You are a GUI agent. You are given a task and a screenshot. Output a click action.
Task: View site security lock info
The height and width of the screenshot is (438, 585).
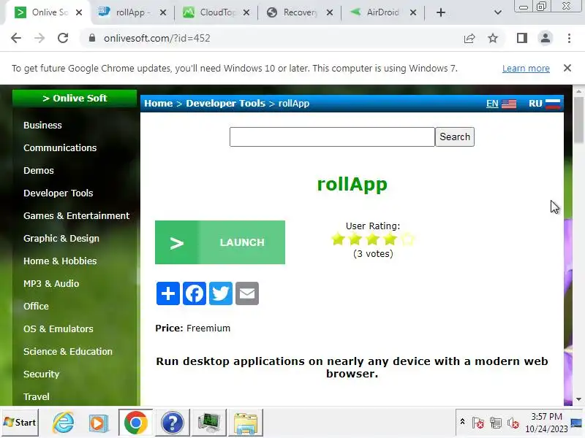(x=92, y=38)
